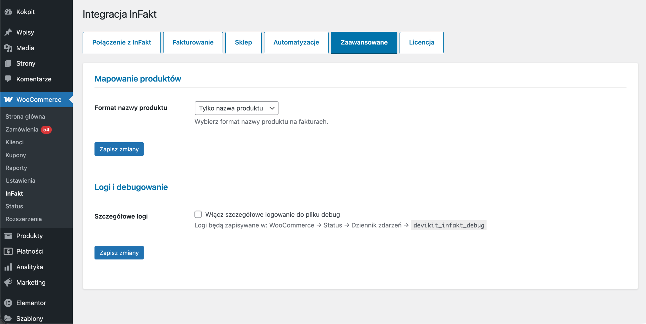Viewport: 646px width, 324px height.
Task: Click the Elementor circle icon
Action: click(8, 303)
